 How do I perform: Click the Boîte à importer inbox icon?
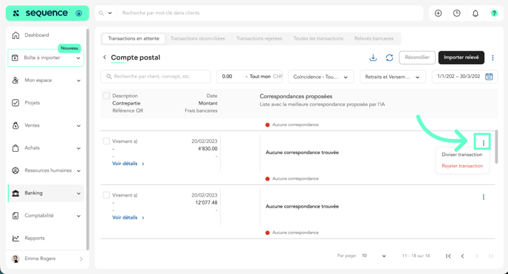15,58
